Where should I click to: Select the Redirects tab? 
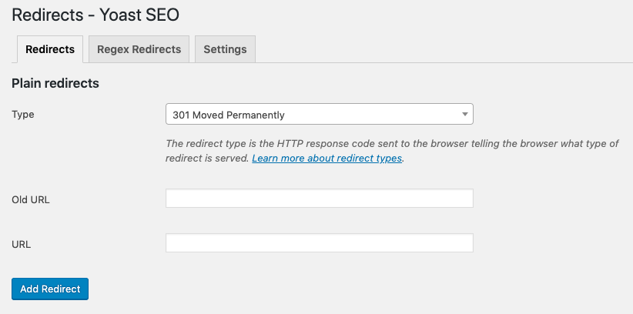click(50, 49)
